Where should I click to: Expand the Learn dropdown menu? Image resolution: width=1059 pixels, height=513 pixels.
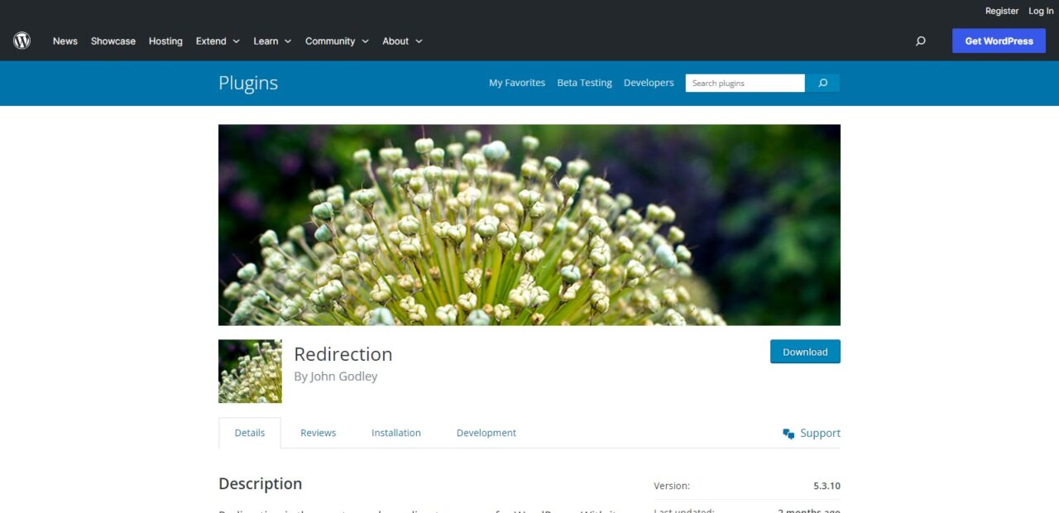click(272, 41)
